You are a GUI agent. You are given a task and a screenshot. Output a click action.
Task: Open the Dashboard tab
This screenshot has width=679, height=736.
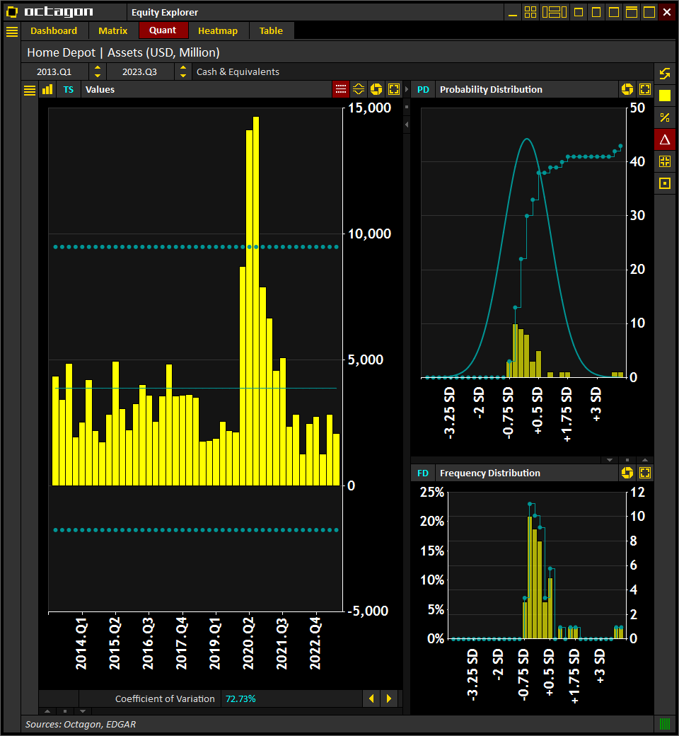pos(54,31)
